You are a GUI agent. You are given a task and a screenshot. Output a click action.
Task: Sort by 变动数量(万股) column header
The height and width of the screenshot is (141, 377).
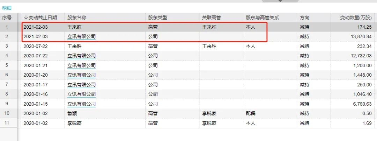[x=356, y=17]
